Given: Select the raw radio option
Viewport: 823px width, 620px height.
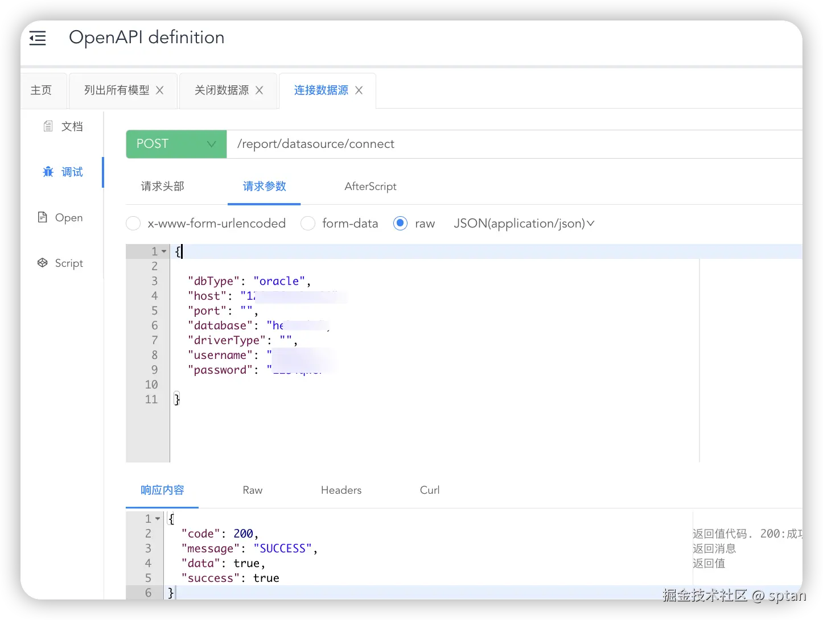Looking at the screenshot, I should click(400, 224).
